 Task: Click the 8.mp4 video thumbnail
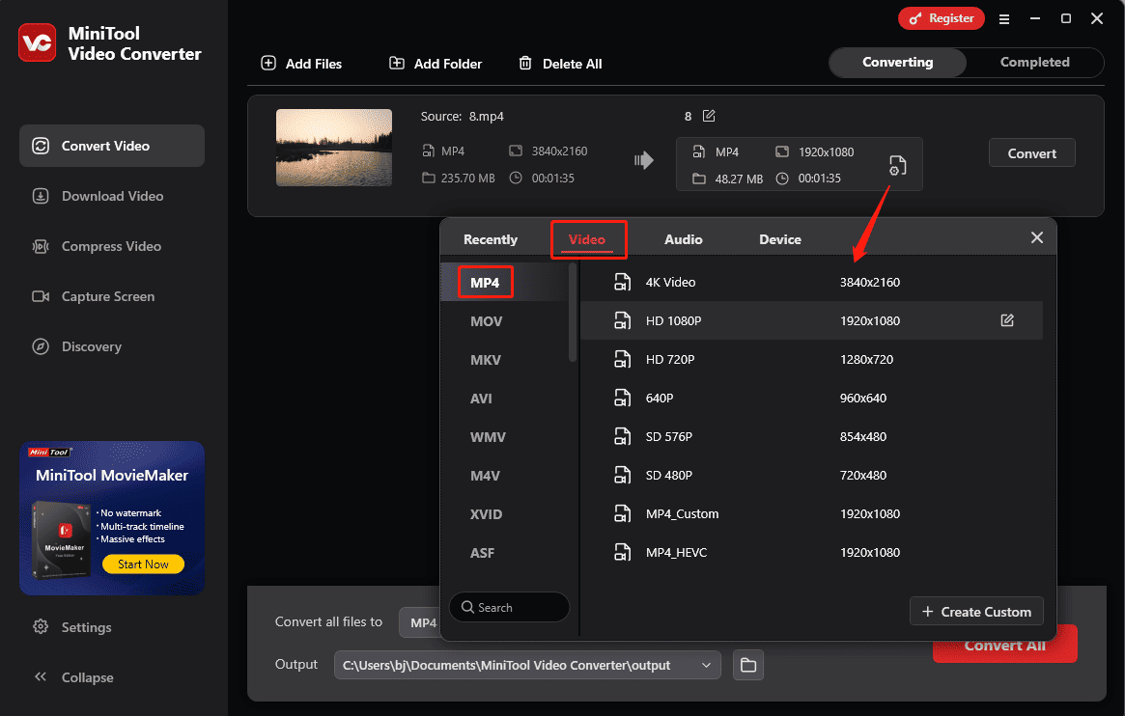(334, 148)
